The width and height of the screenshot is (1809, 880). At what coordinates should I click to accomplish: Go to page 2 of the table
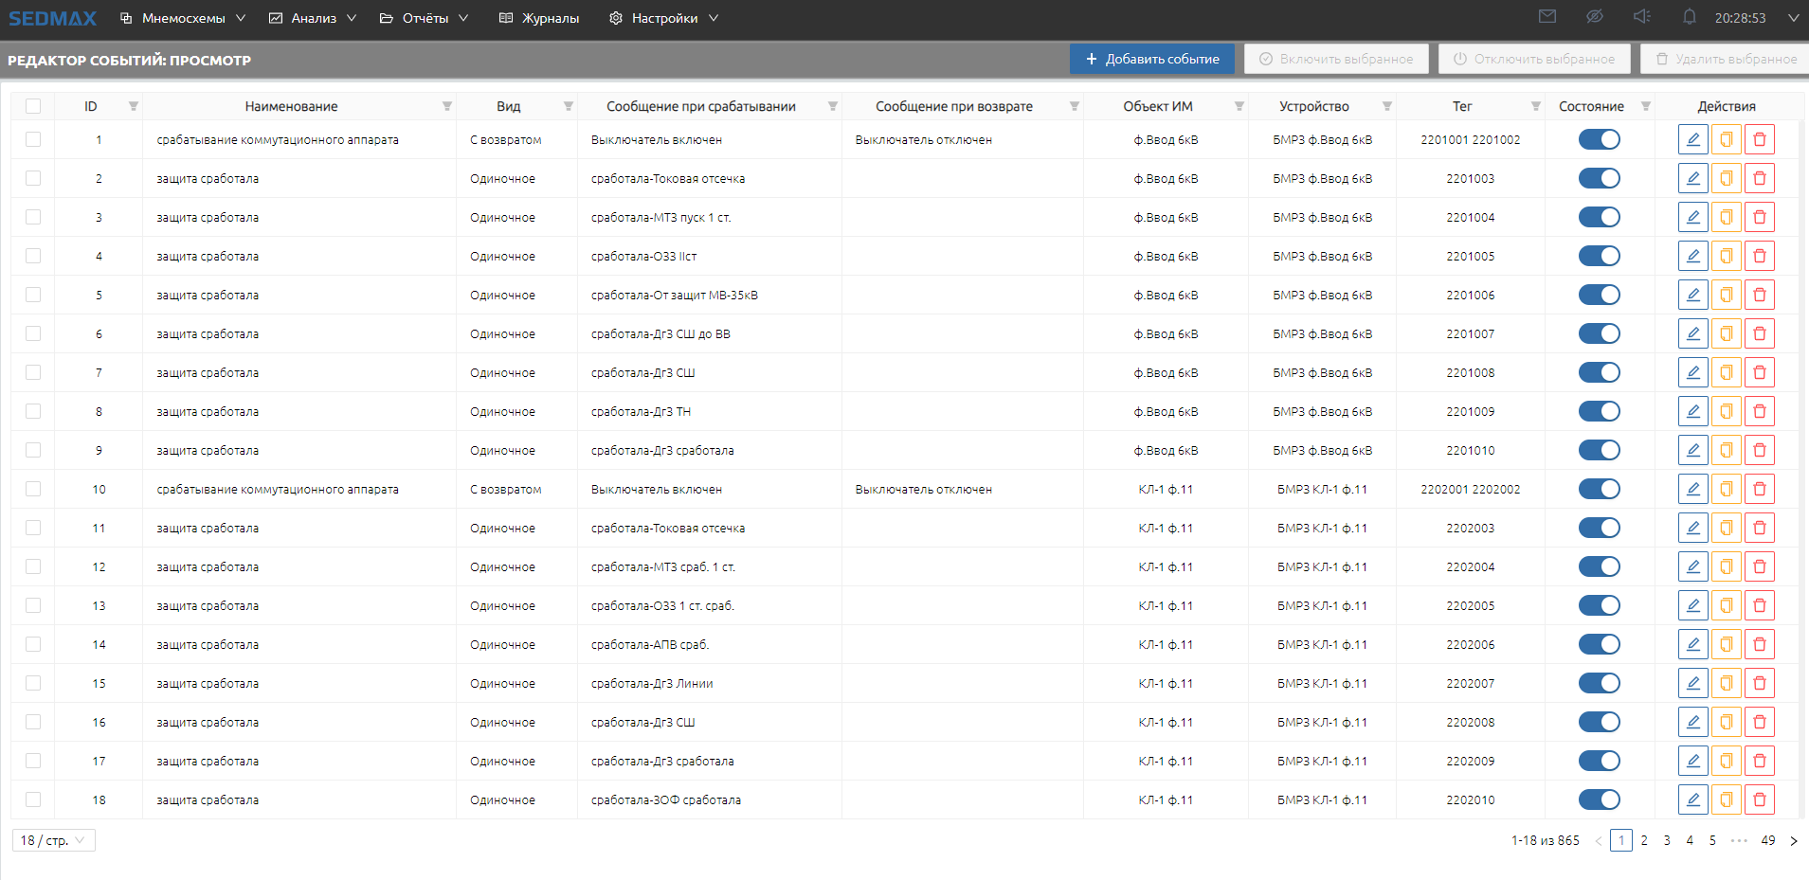tap(1644, 840)
